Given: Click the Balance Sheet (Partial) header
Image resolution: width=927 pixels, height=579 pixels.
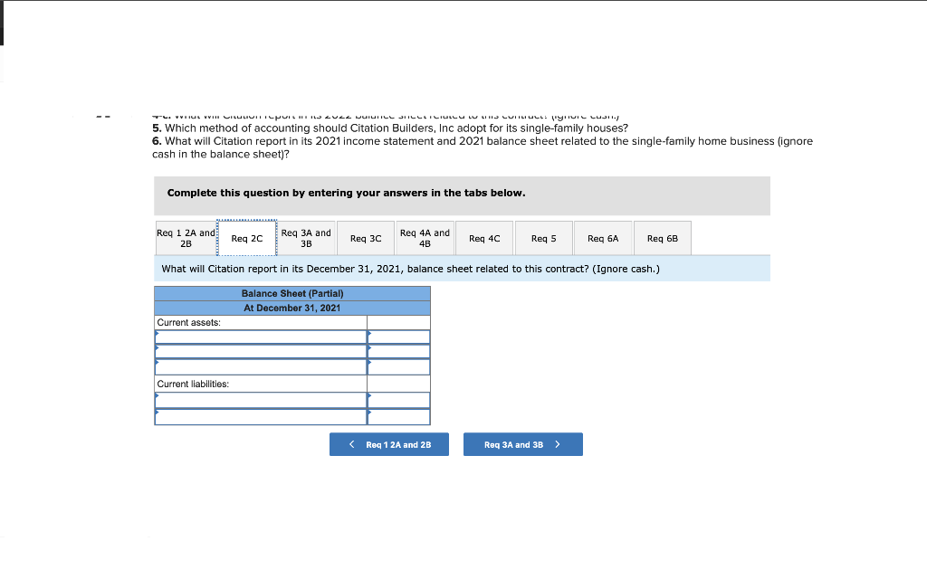Looking at the screenshot, I should [x=292, y=294].
